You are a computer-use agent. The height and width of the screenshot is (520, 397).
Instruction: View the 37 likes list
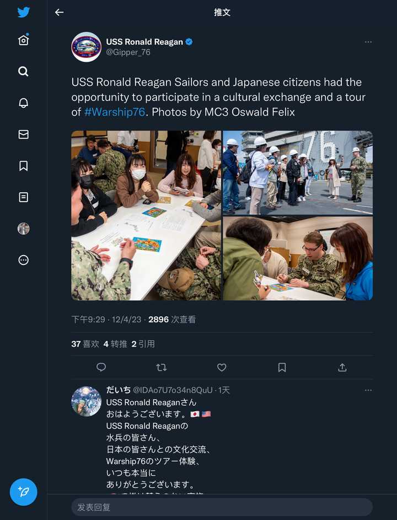point(85,344)
